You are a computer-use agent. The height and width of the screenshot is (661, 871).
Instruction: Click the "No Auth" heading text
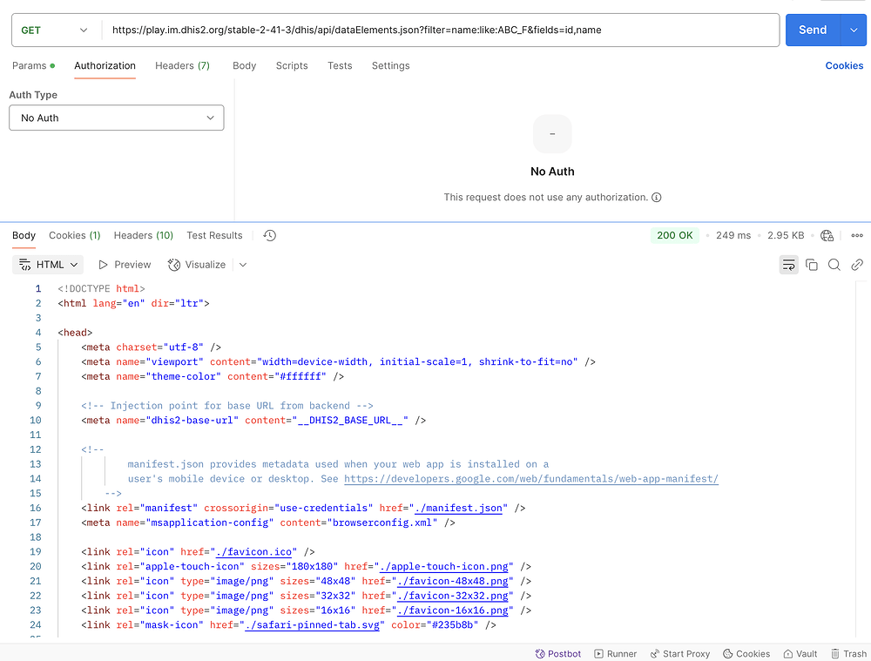tap(552, 172)
